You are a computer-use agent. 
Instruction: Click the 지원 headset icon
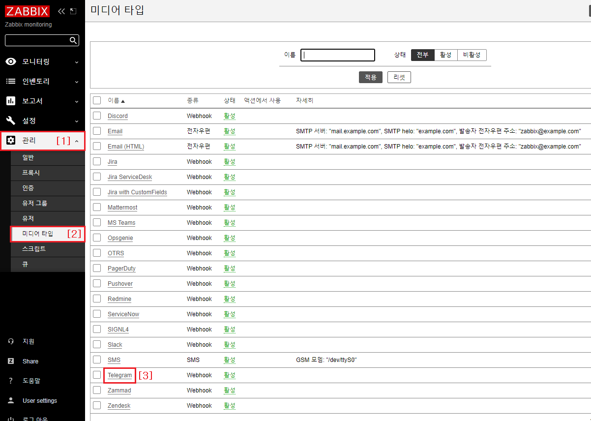point(11,341)
